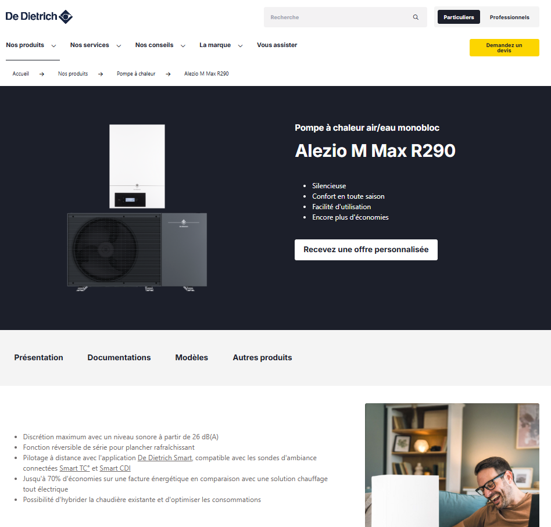Click the arrow after Accueil breadcrumb
The height and width of the screenshot is (527, 551).
[42, 74]
